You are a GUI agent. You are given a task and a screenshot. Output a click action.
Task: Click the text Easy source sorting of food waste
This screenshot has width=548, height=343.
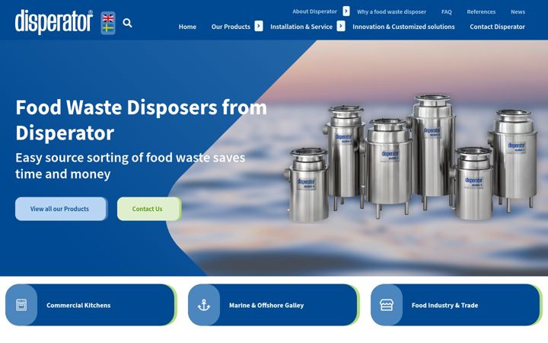[113, 158]
